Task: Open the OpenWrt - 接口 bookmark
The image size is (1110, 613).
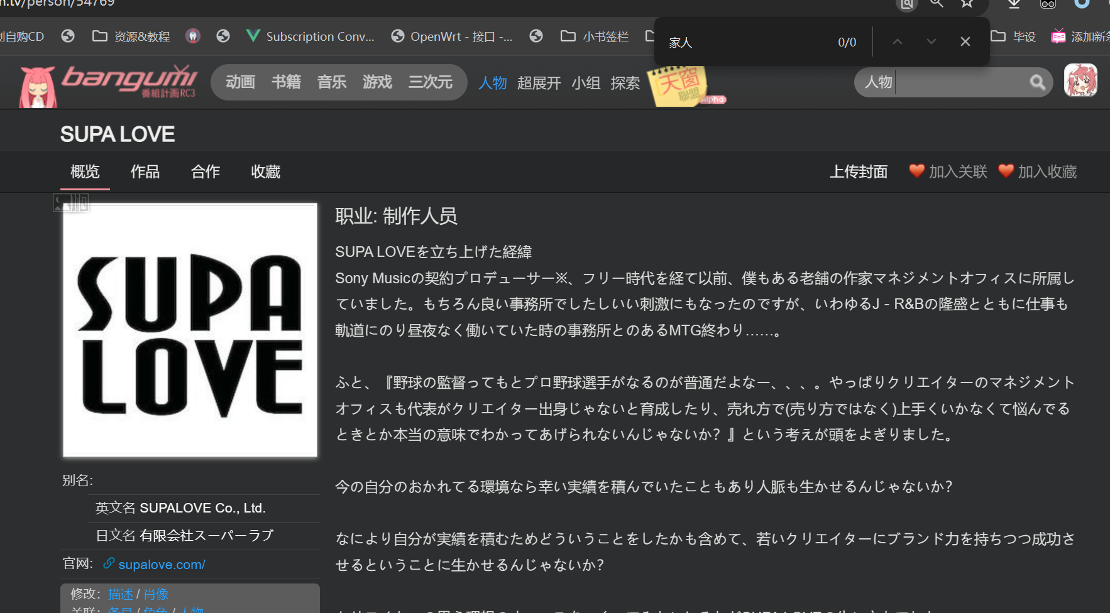Action: click(451, 36)
